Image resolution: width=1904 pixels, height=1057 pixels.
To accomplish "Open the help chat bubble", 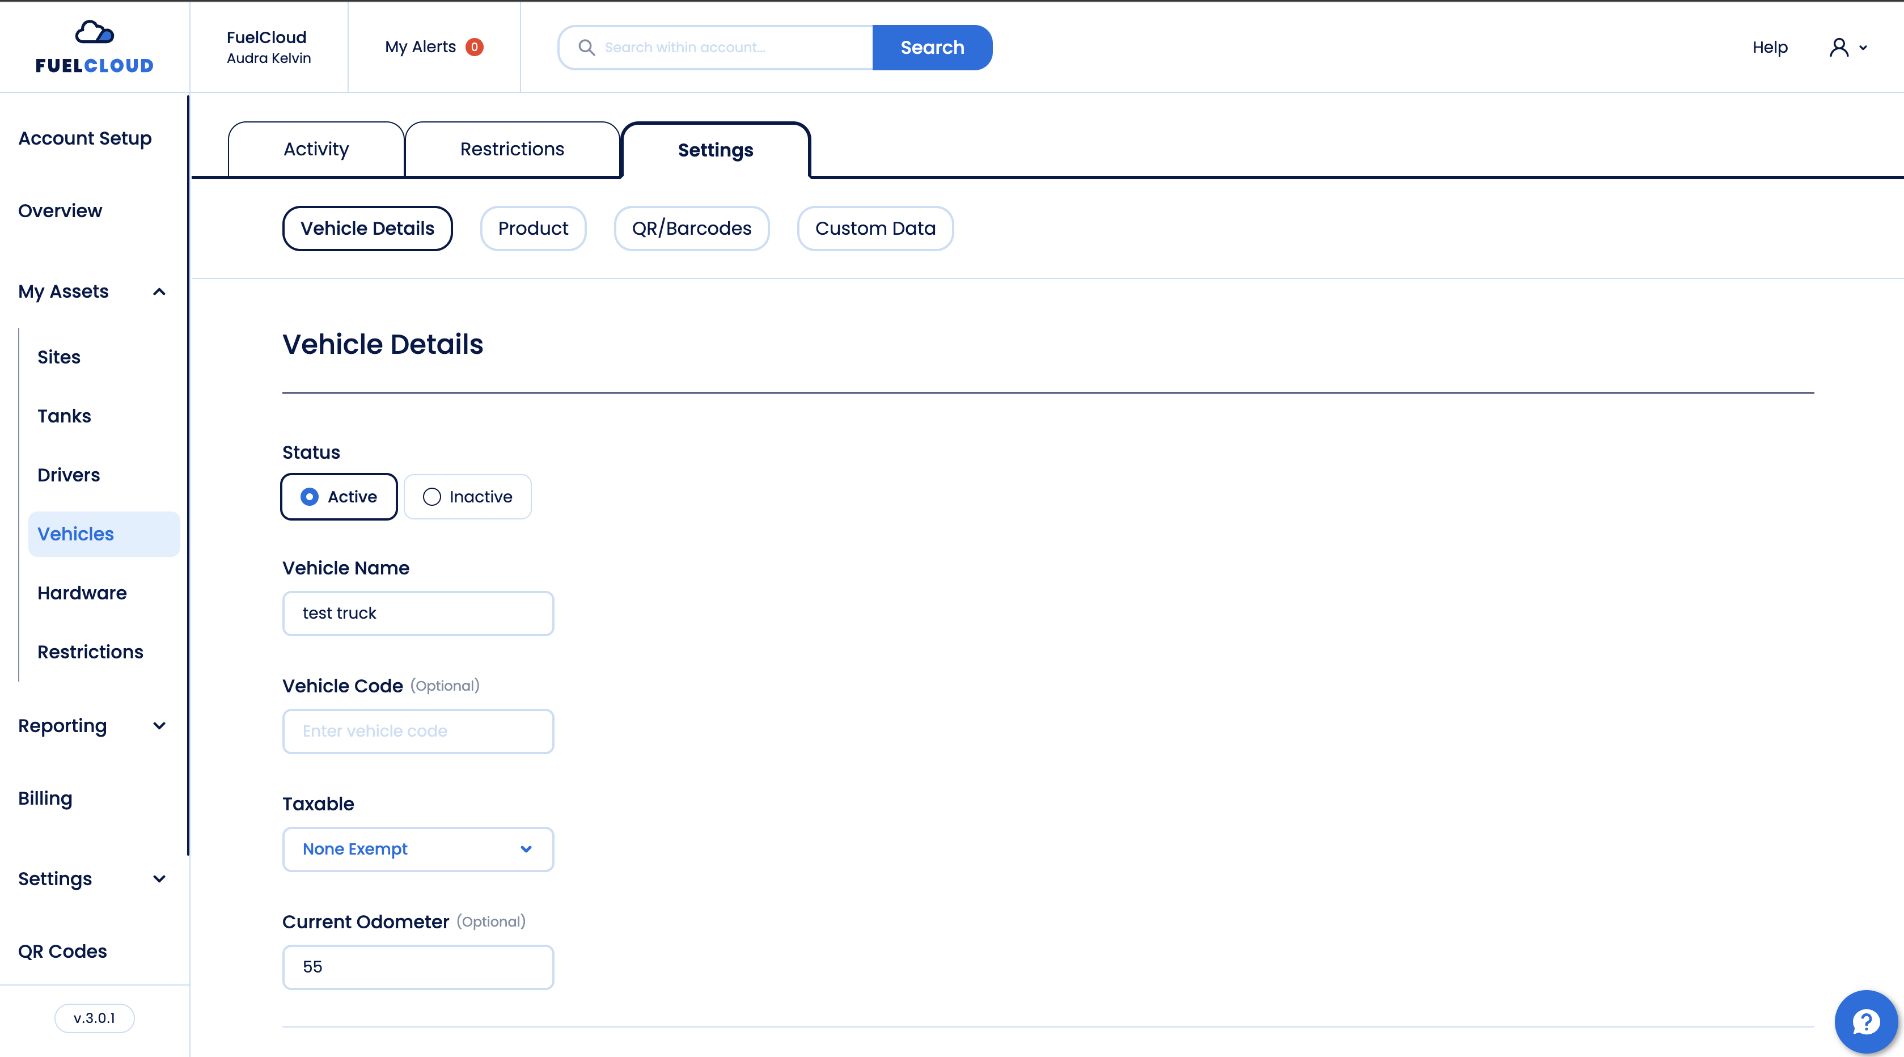I will click(x=1865, y=1021).
